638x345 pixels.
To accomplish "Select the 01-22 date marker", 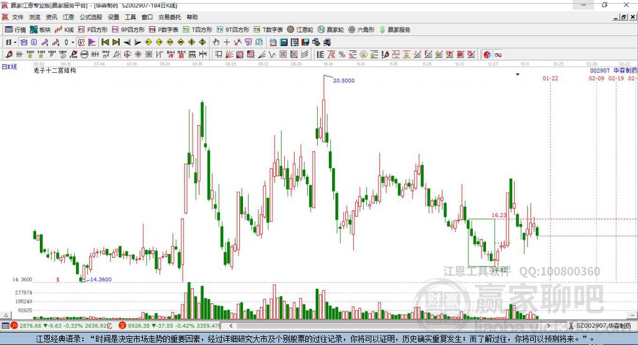I will (550, 78).
